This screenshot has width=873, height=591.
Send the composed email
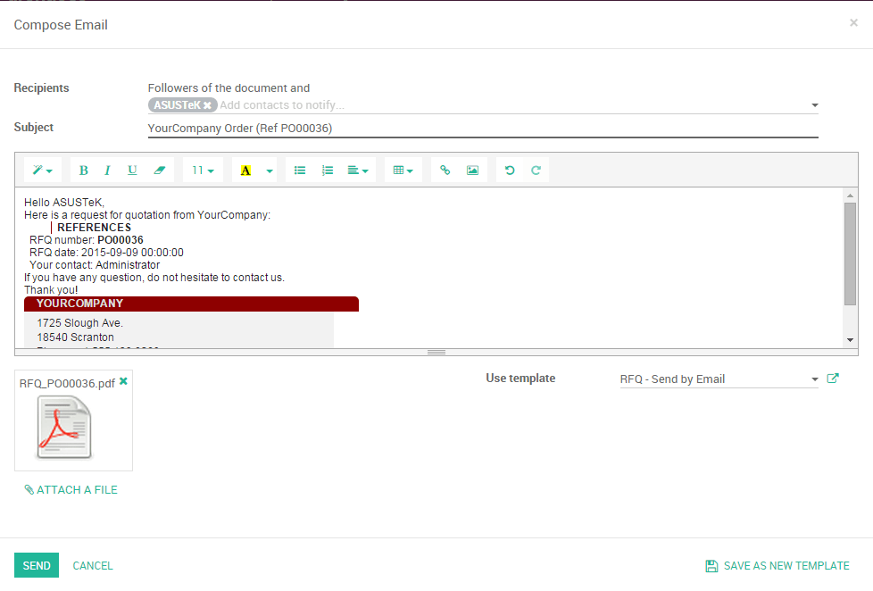point(36,565)
